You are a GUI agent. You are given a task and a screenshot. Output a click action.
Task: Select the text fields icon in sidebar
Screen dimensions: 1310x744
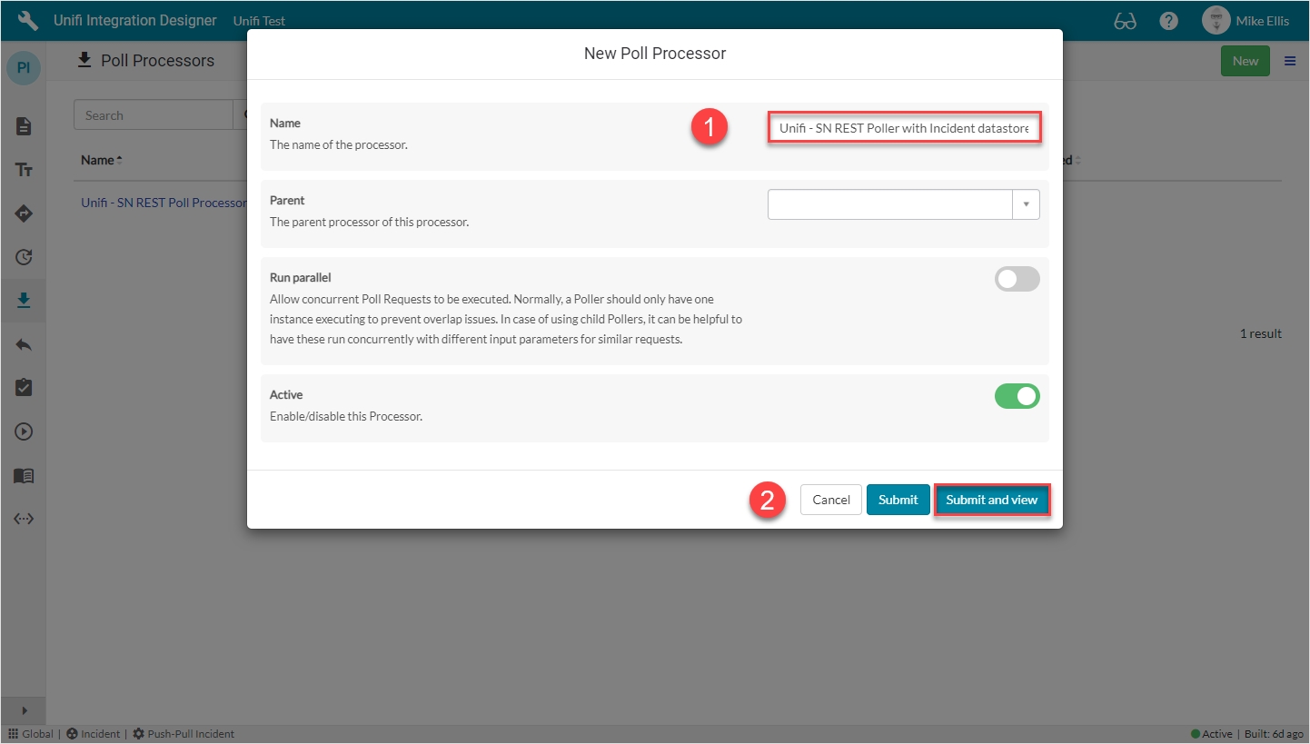coord(24,170)
